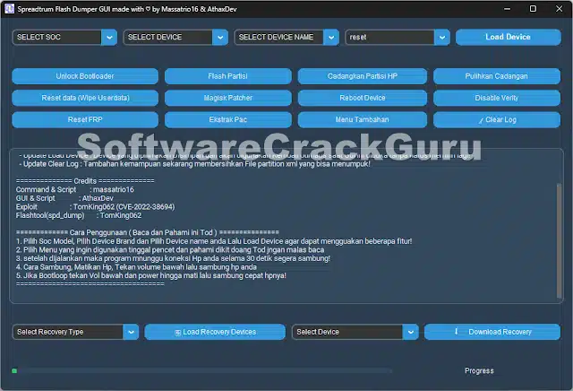Expand the reset mode dropdown arrow
573x391 pixels.
tap(442, 38)
